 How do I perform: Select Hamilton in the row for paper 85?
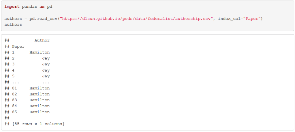40,112
